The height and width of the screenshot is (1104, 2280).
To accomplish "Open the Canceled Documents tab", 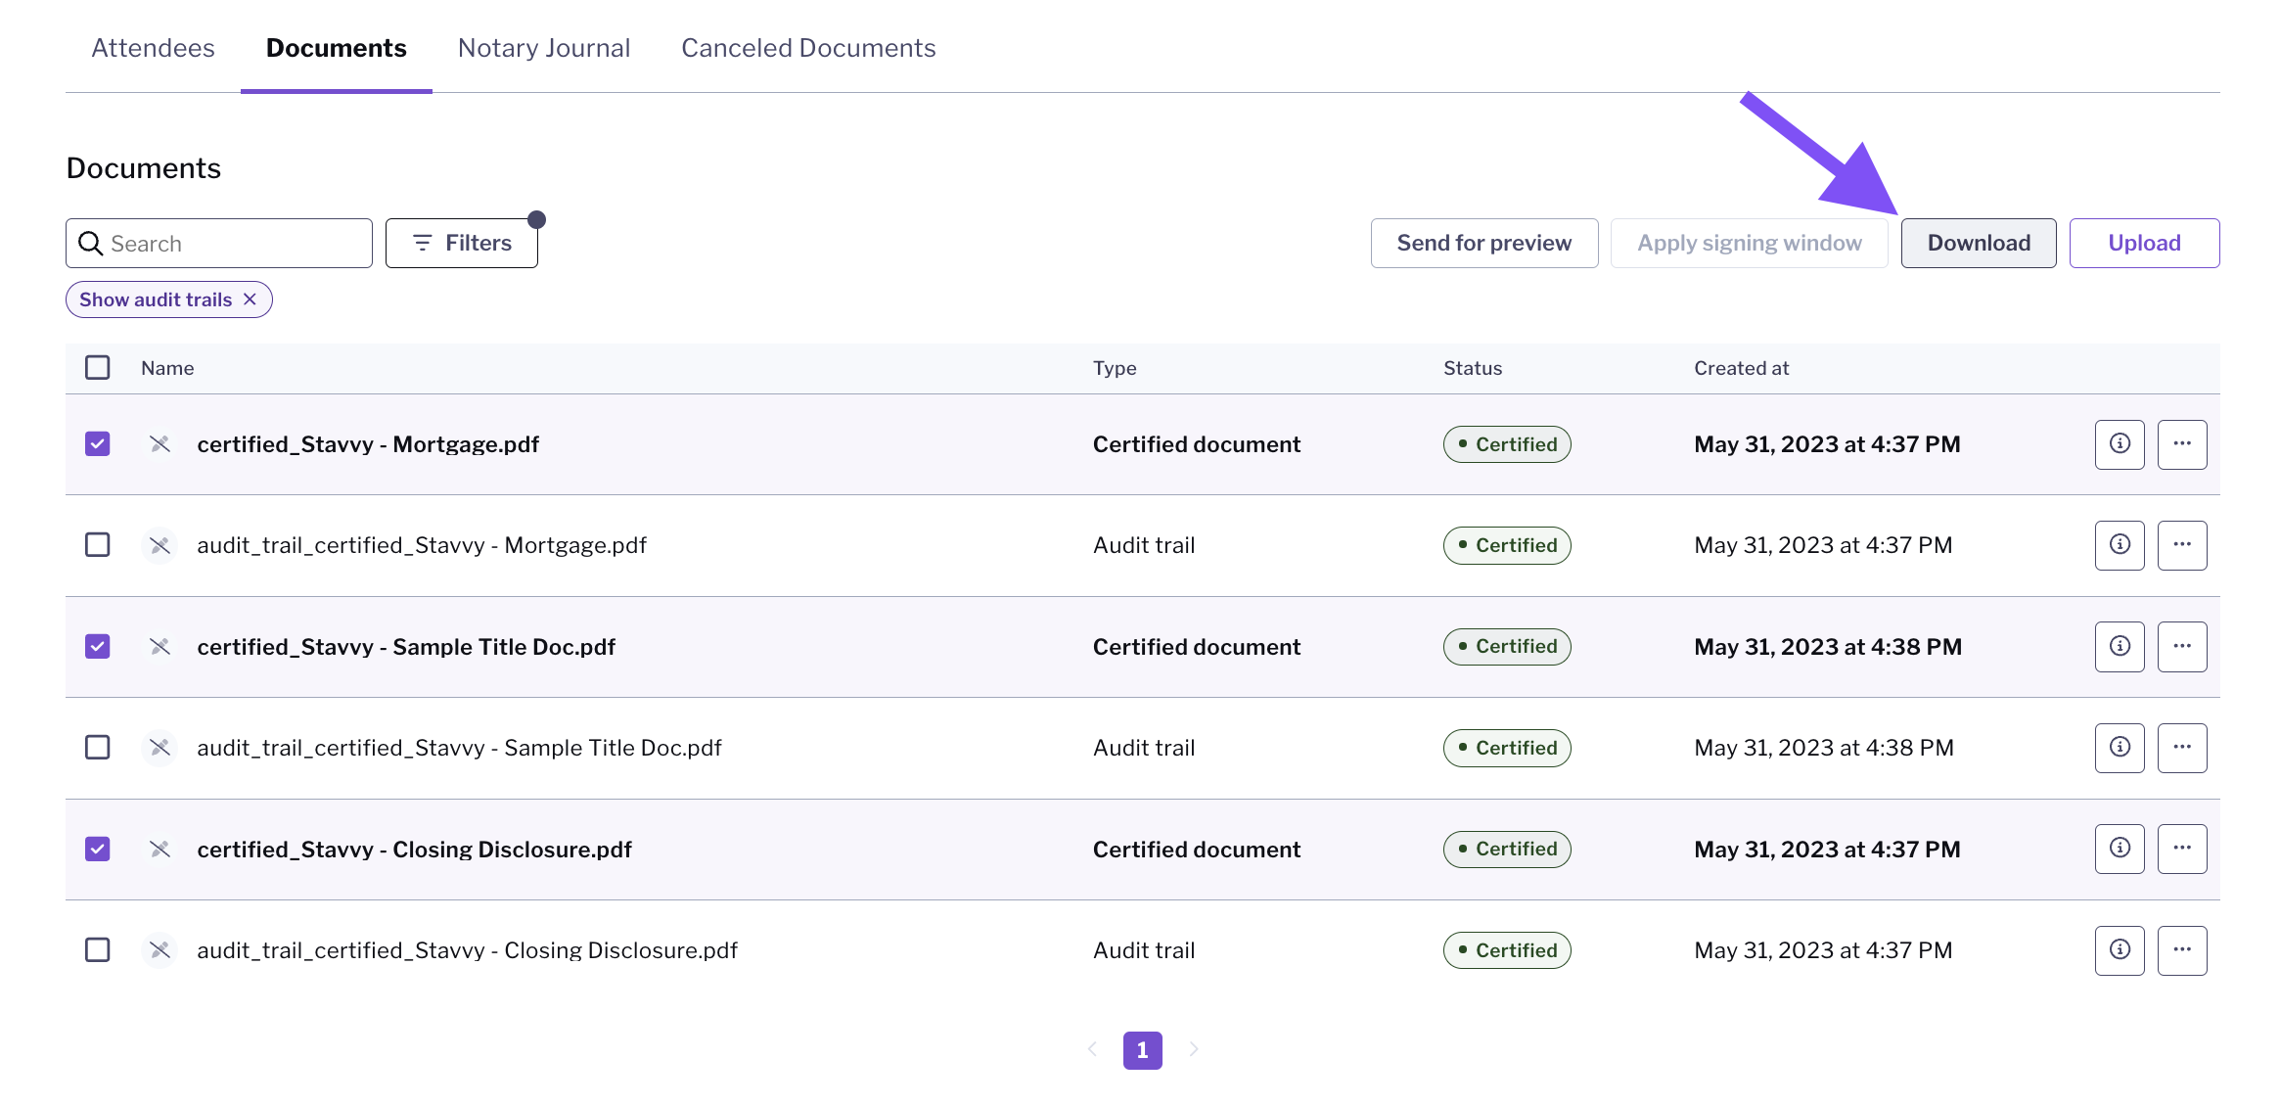I will click(x=808, y=48).
